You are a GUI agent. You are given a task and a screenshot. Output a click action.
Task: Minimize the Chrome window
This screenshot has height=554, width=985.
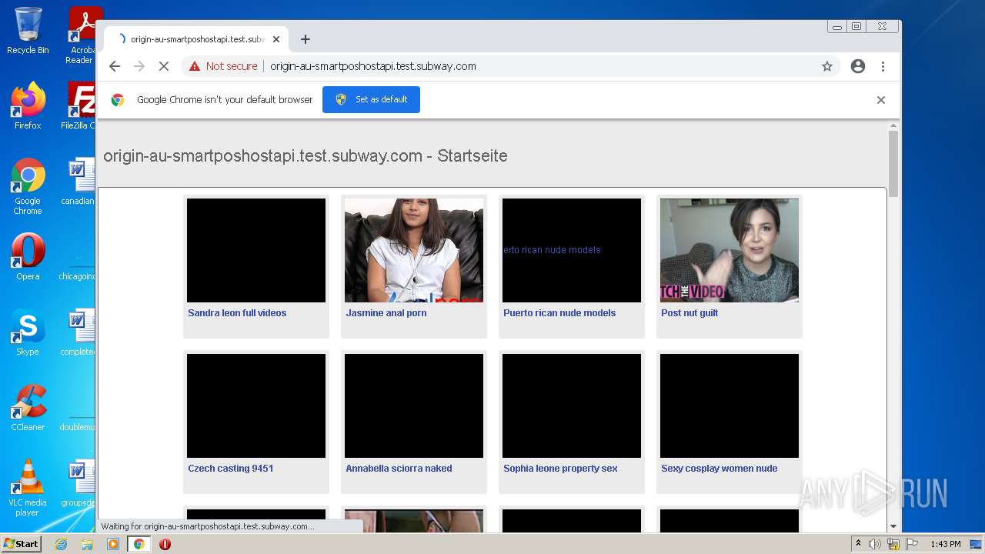[x=837, y=27]
